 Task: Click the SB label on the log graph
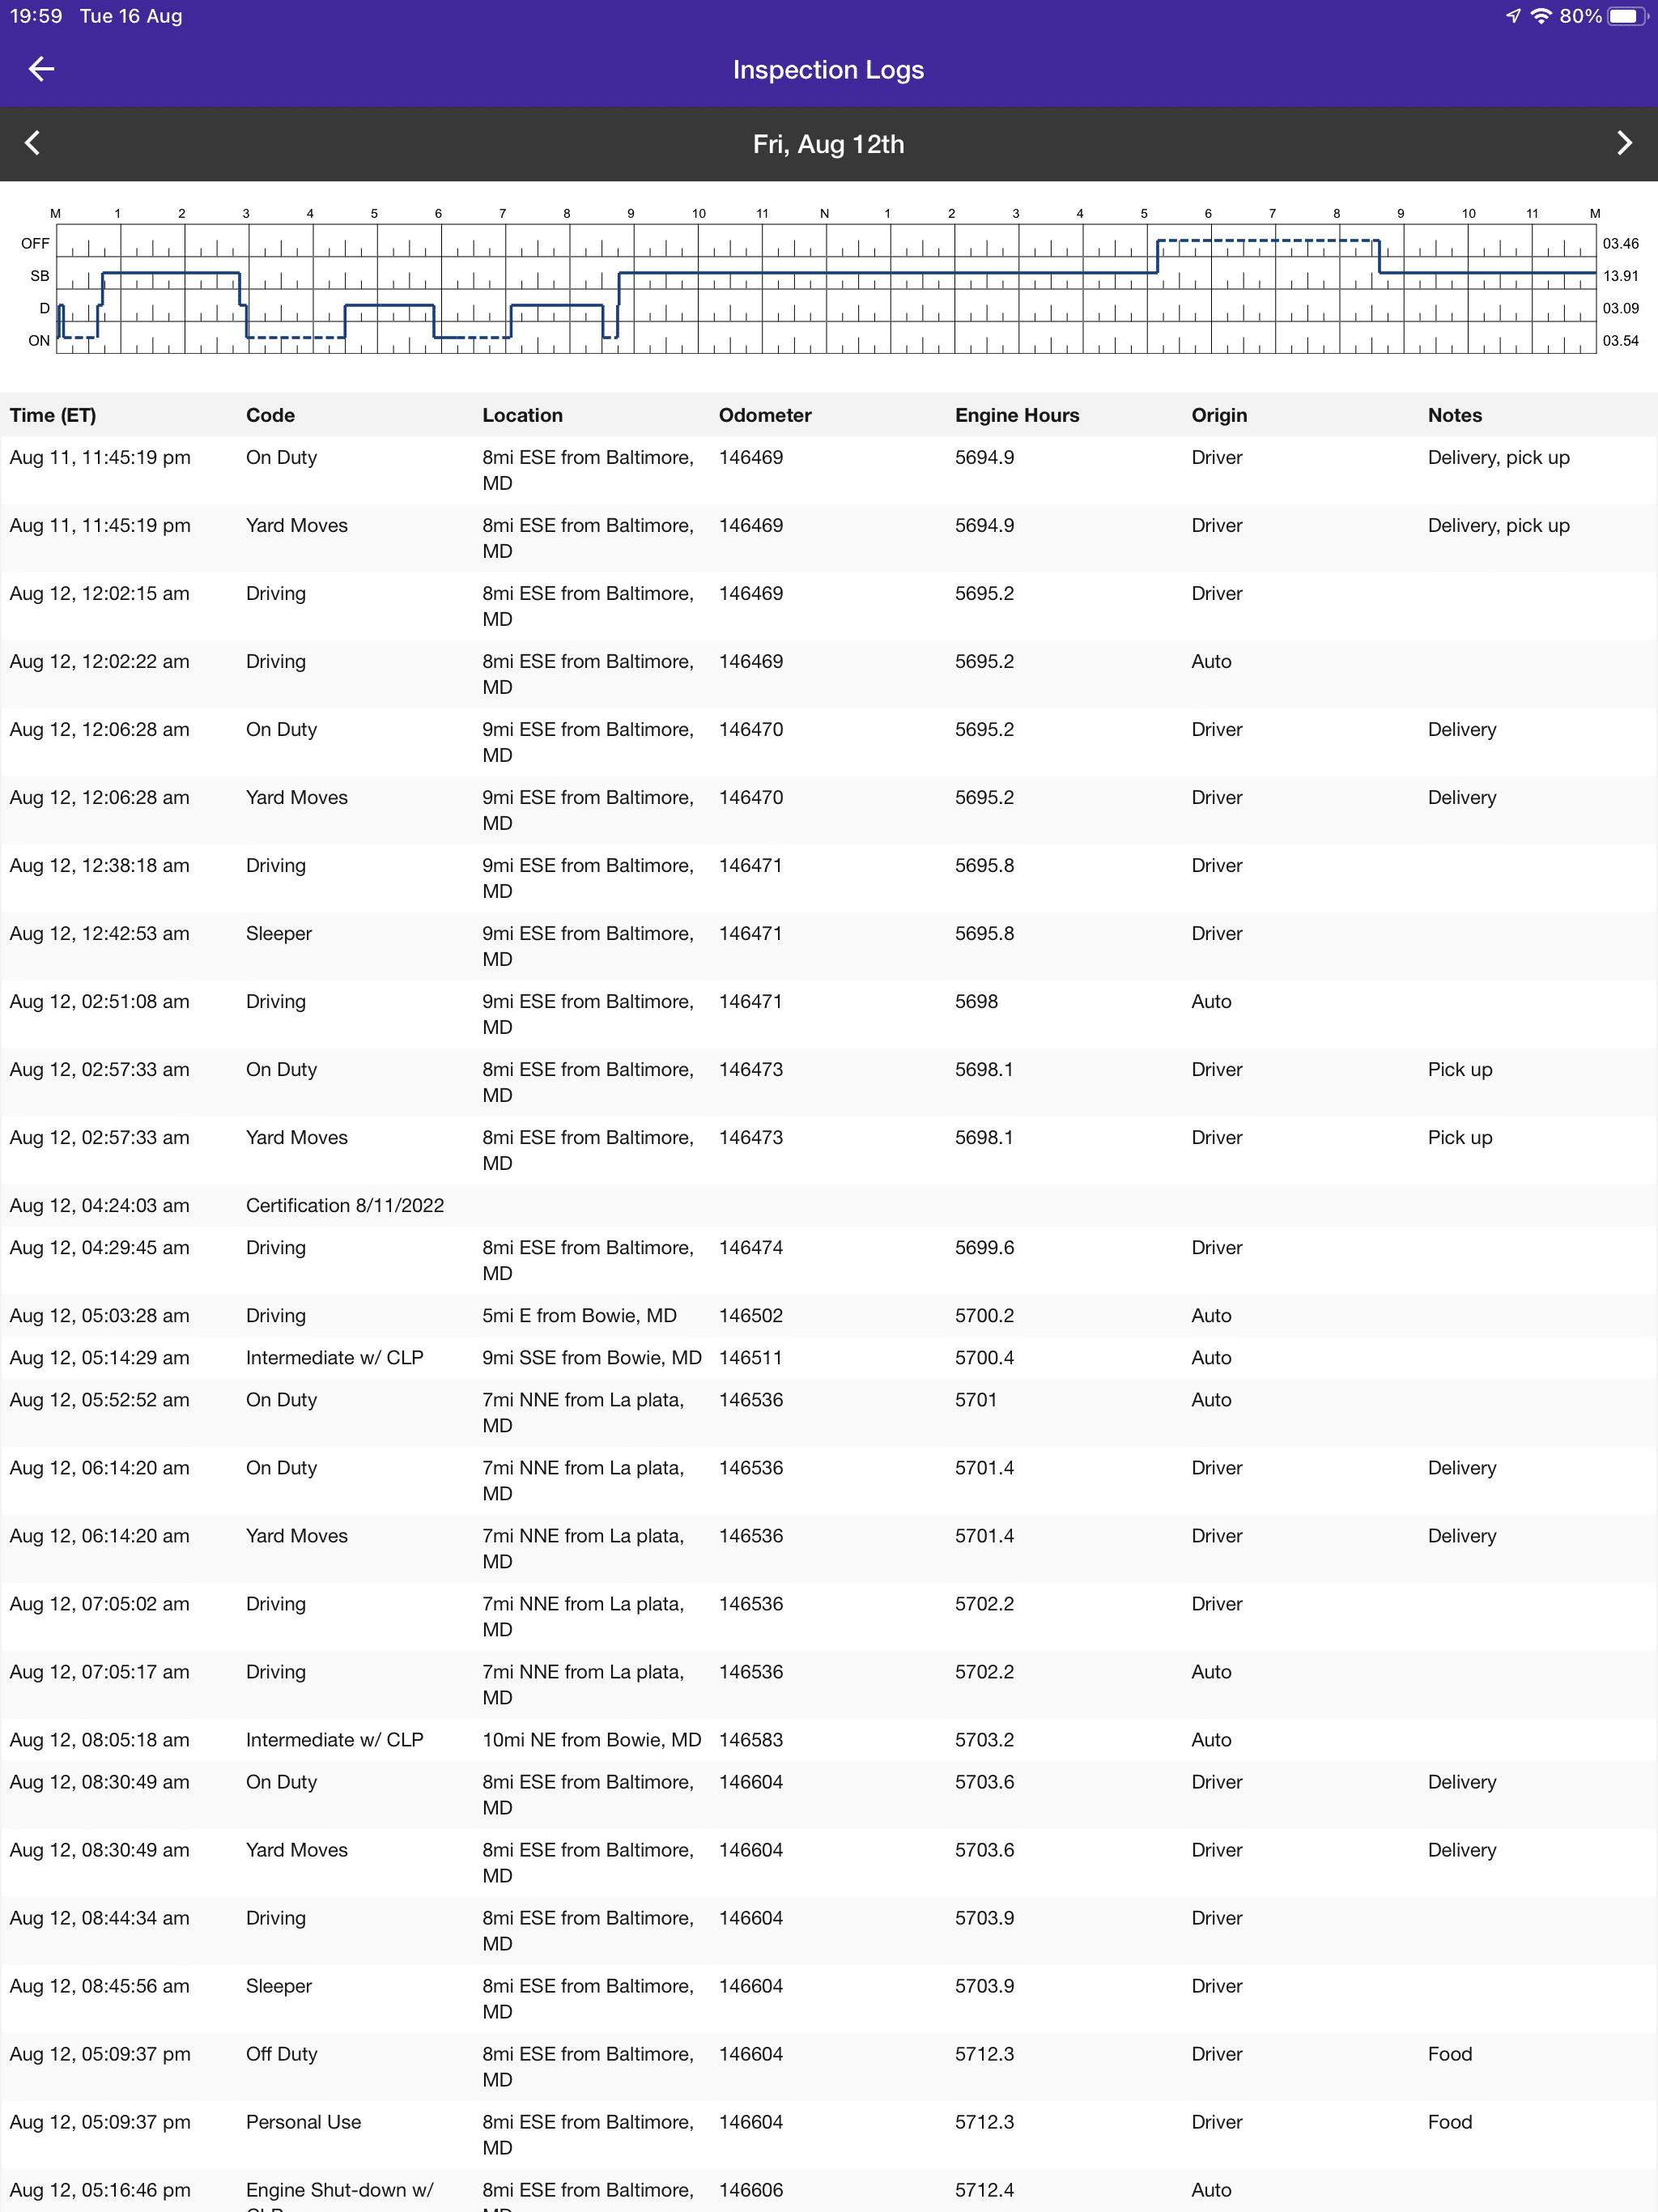point(38,276)
